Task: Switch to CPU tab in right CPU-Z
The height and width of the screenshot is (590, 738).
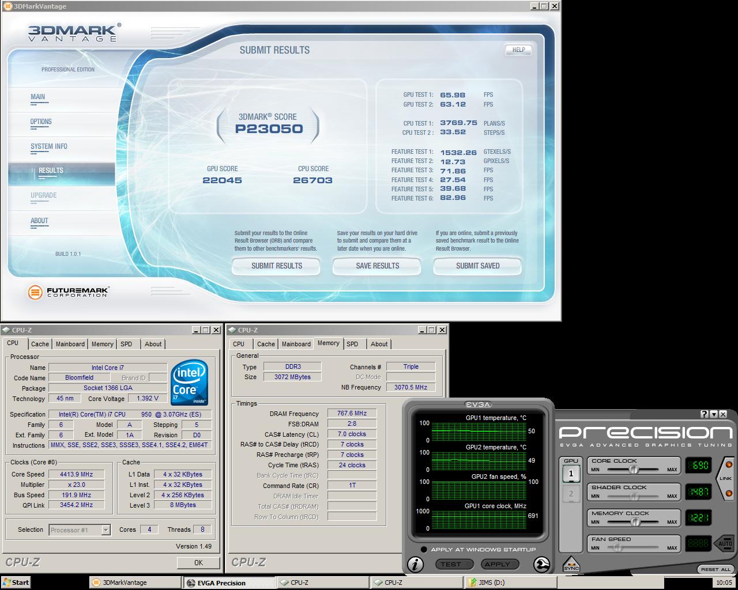Action: pyautogui.click(x=239, y=344)
